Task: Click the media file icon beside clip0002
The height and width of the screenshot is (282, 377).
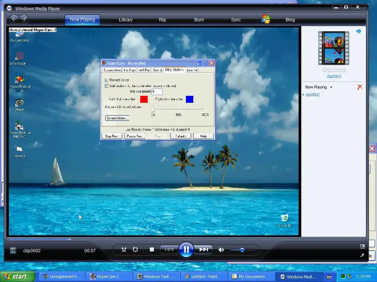Action: tap(13, 250)
